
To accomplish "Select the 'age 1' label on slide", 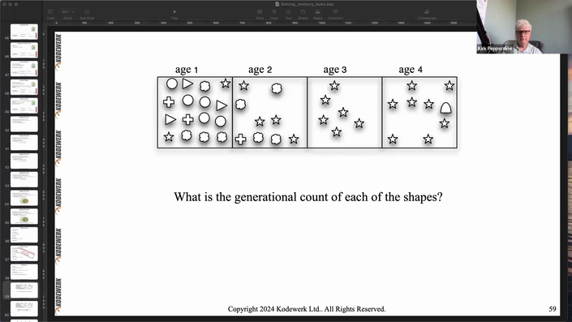I will click(x=187, y=70).
